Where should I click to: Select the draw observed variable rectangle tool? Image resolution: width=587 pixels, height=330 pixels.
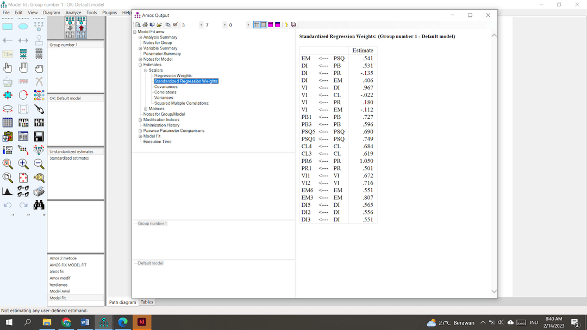[8, 27]
